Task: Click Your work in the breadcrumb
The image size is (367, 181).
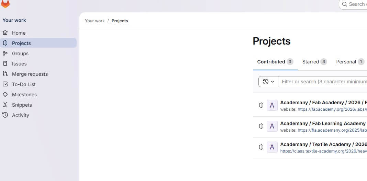Action: [94, 21]
